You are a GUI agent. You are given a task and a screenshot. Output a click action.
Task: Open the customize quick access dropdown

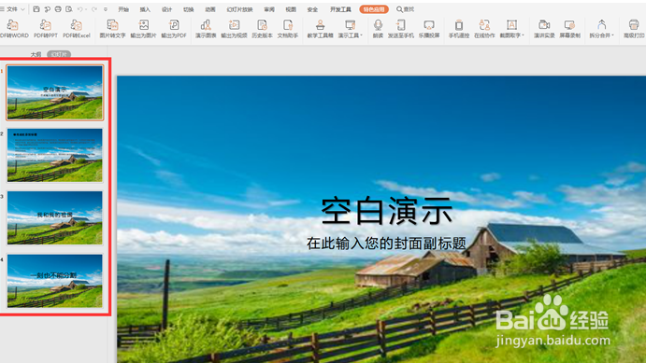tap(106, 9)
